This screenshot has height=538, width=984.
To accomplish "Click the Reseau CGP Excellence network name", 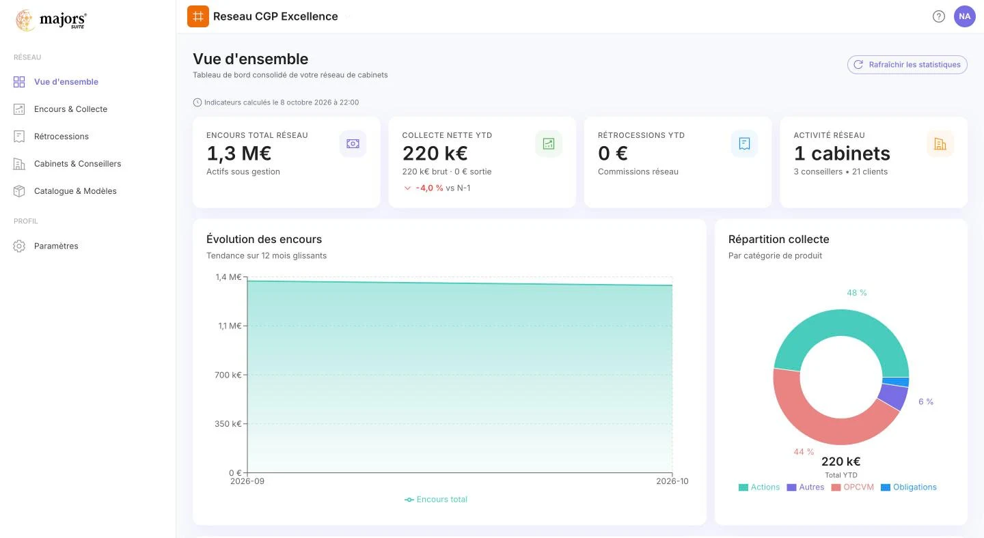I will (x=275, y=16).
